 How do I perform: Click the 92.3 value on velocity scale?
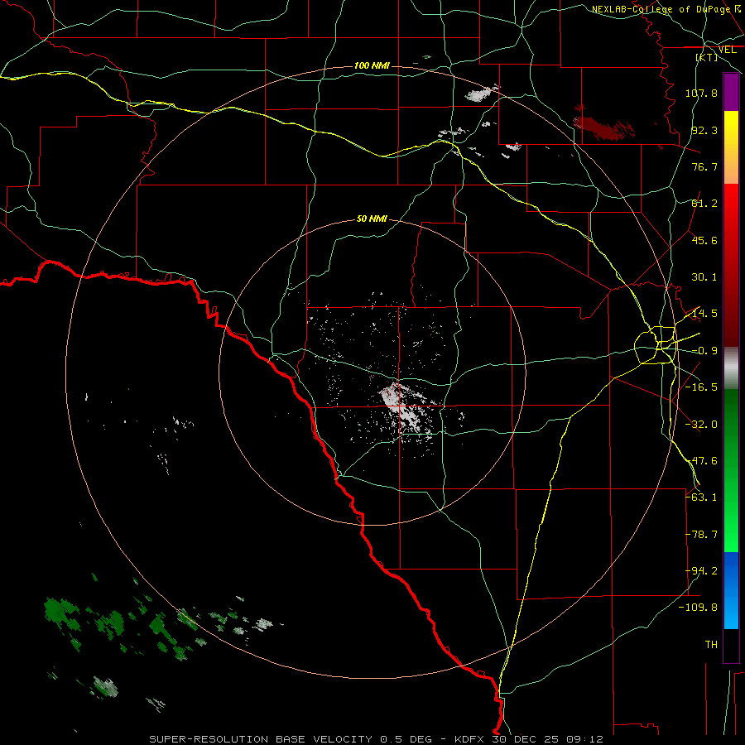(704, 130)
